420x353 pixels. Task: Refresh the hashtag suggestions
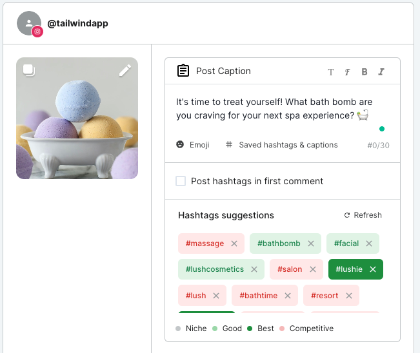click(x=363, y=215)
